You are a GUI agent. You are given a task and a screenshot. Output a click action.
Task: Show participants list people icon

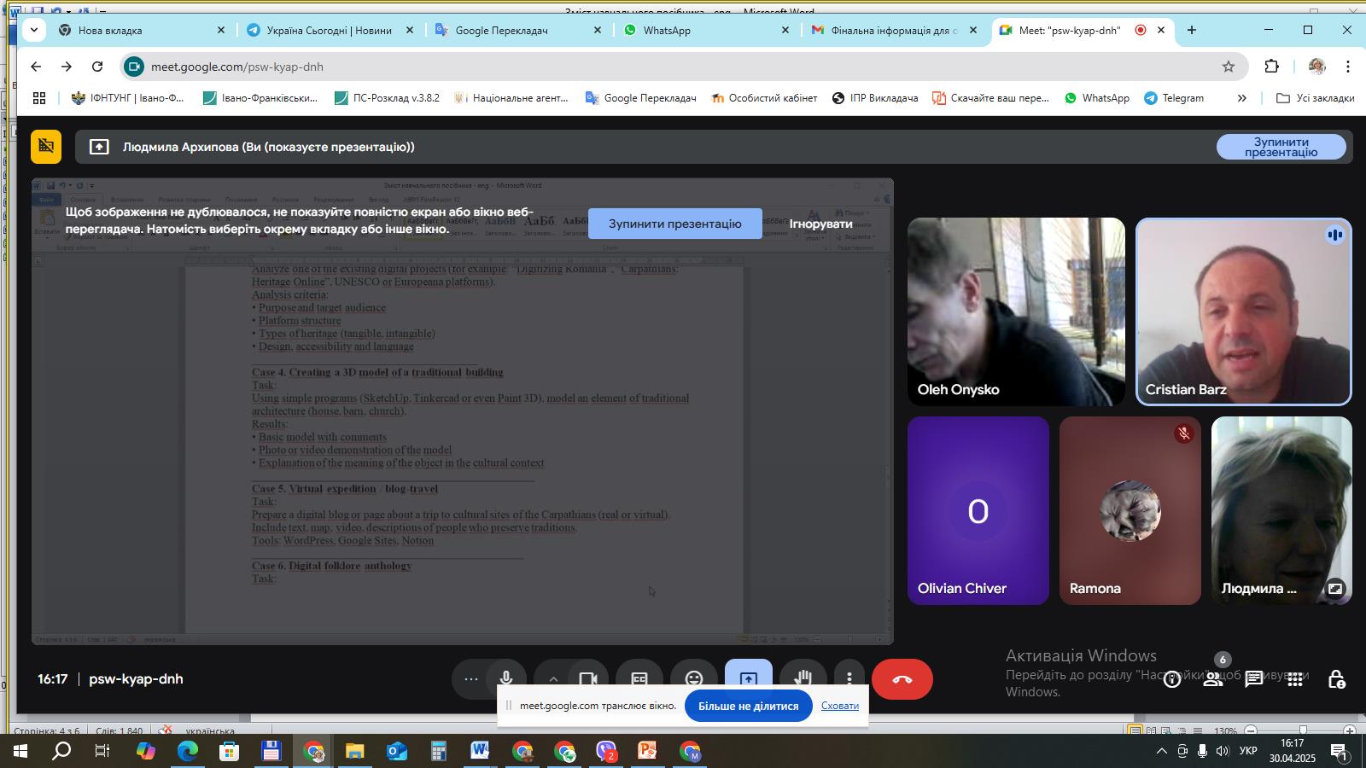coord(1213,679)
